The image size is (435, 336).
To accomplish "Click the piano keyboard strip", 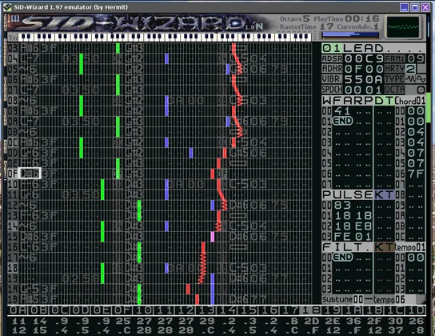I will pos(166,37).
